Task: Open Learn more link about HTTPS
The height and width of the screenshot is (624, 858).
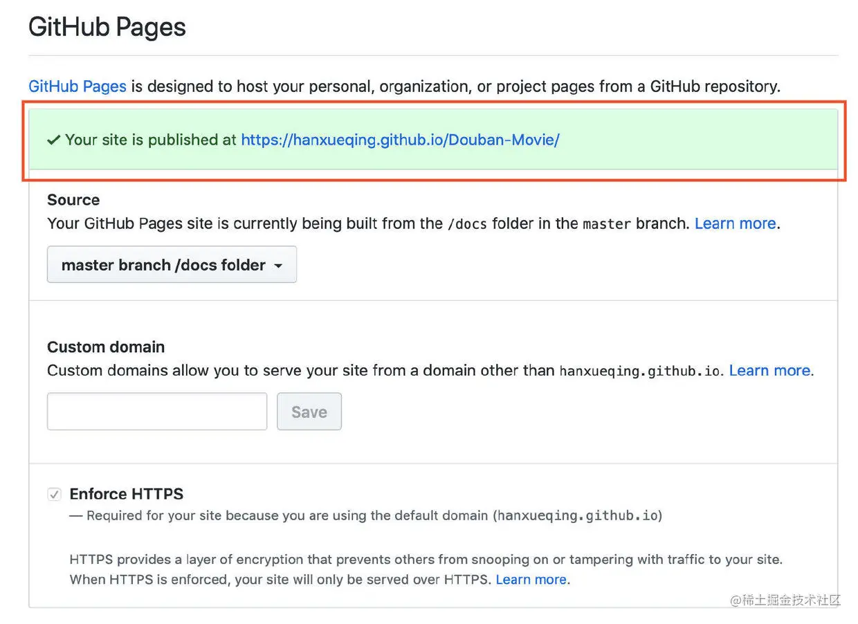Action: pyautogui.click(x=531, y=580)
